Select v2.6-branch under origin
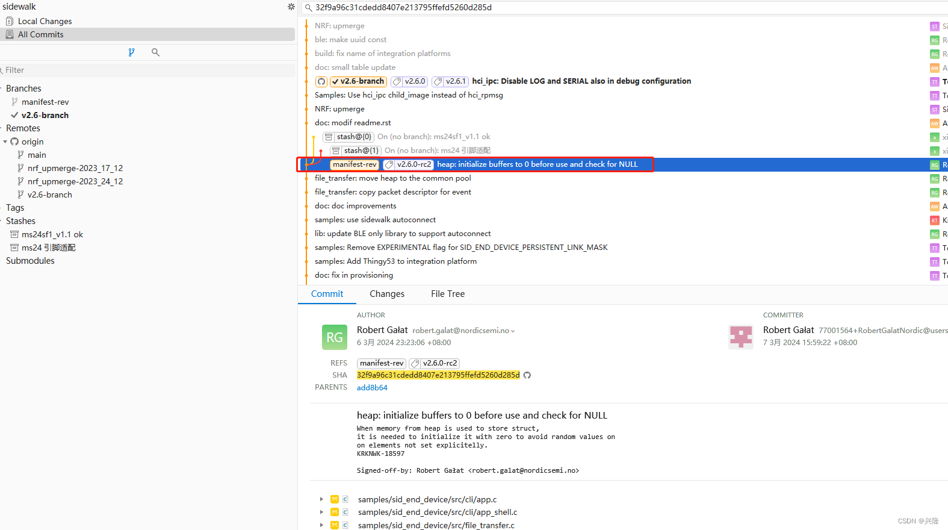 coord(50,195)
